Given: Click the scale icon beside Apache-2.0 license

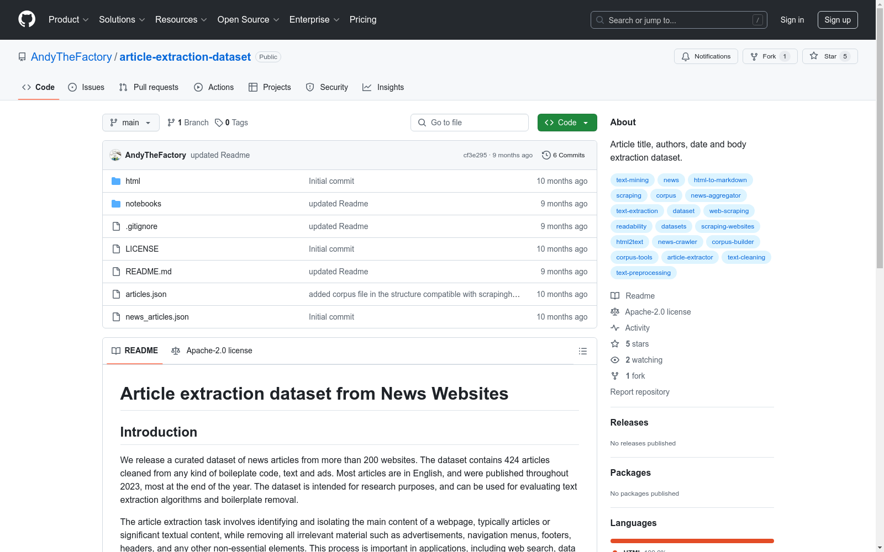Looking at the screenshot, I should [615, 312].
